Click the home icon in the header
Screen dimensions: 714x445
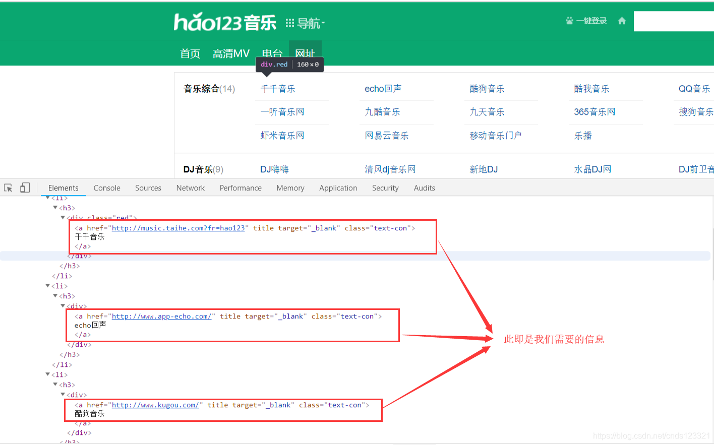pyautogui.click(x=622, y=21)
